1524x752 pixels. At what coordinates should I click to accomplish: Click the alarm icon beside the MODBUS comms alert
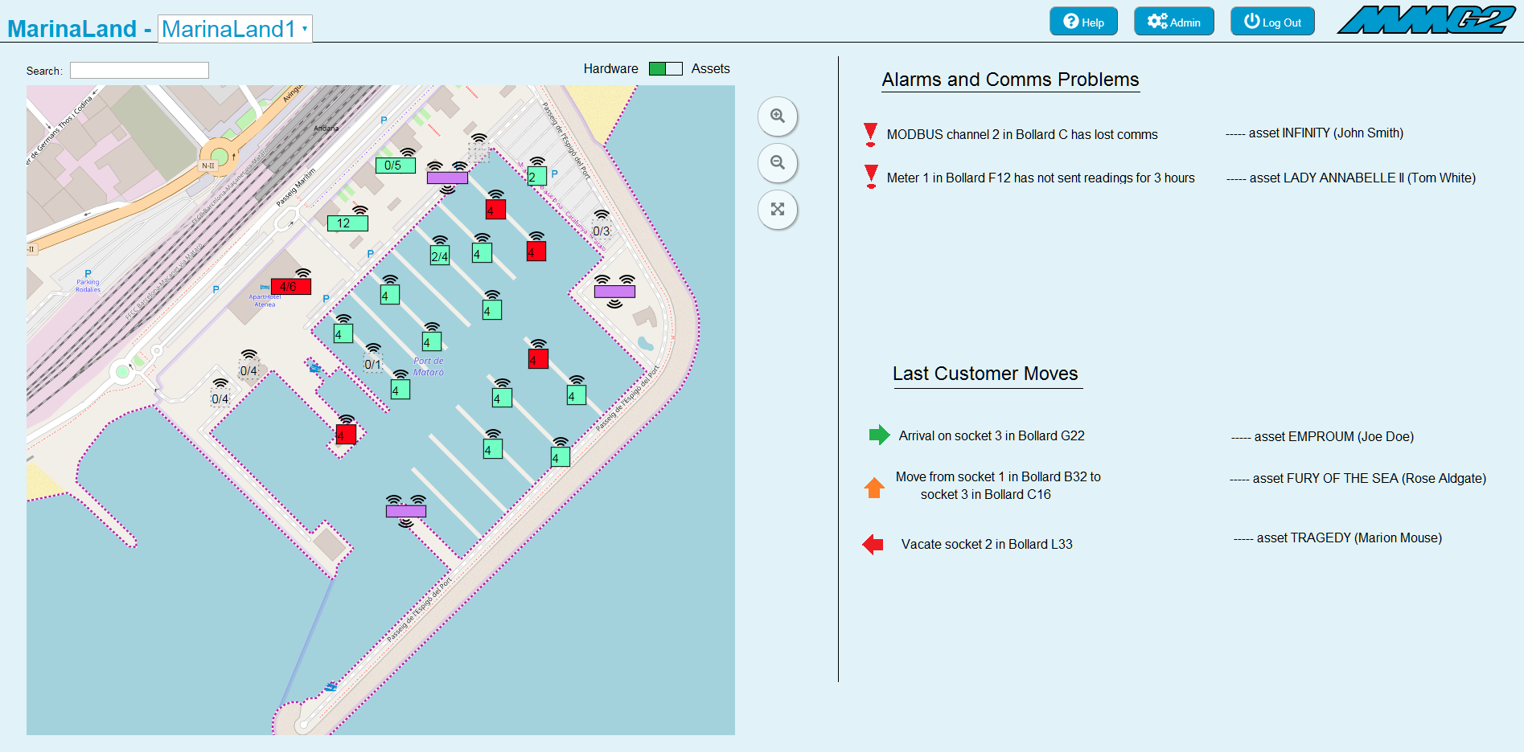click(870, 133)
